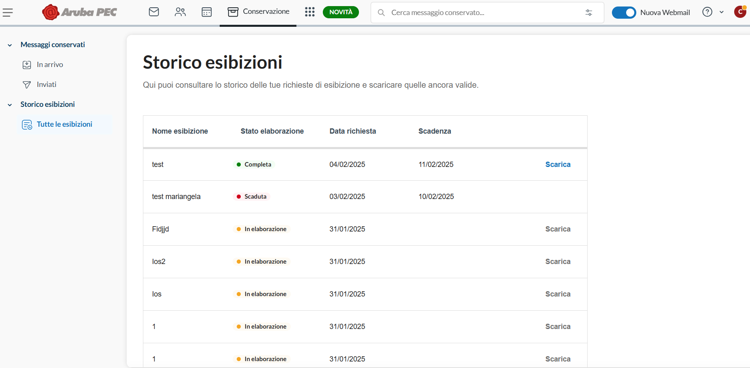Collapse the Storico esibizioni sidebar section
Image resolution: width=750 pixels, height=368 pixels.
tap(10, 105)
